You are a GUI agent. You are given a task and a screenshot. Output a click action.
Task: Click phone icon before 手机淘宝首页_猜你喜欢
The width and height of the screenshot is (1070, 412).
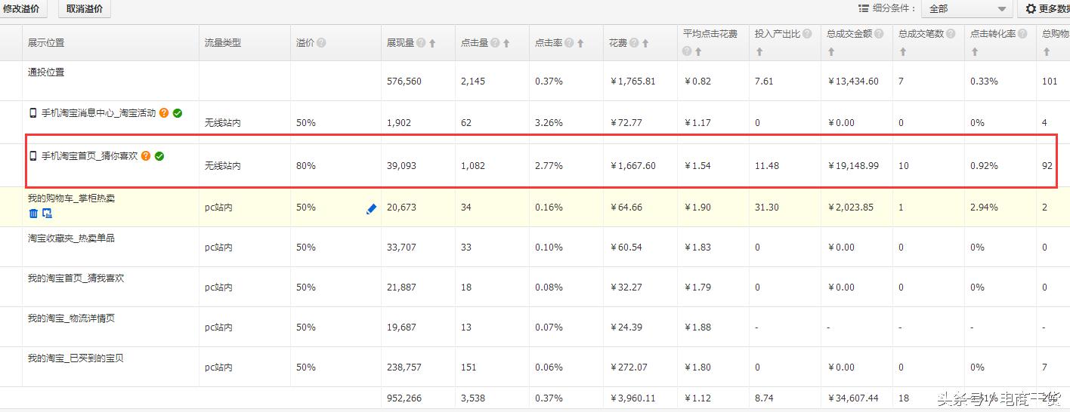32,156
